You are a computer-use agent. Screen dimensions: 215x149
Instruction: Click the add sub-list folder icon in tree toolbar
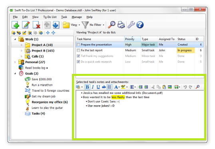click(19, 33)
